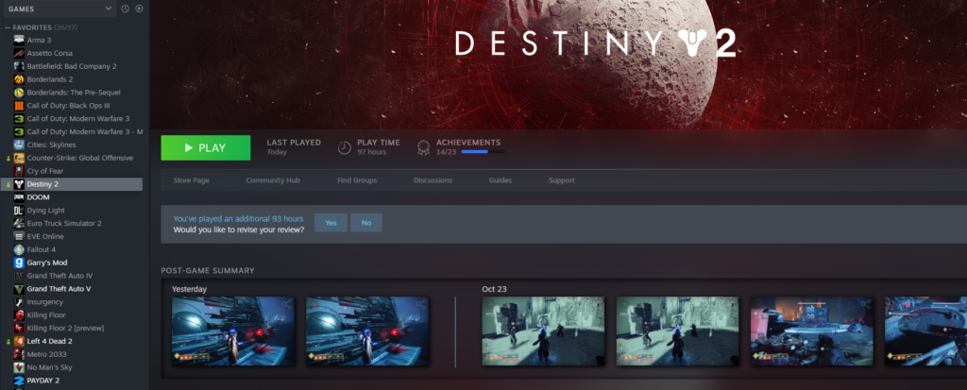Image resolution: width=967 pixels, height=390 pixels.
Task: Open the first Yesterday screenshot thumbnail
Action: pos(232,331)
